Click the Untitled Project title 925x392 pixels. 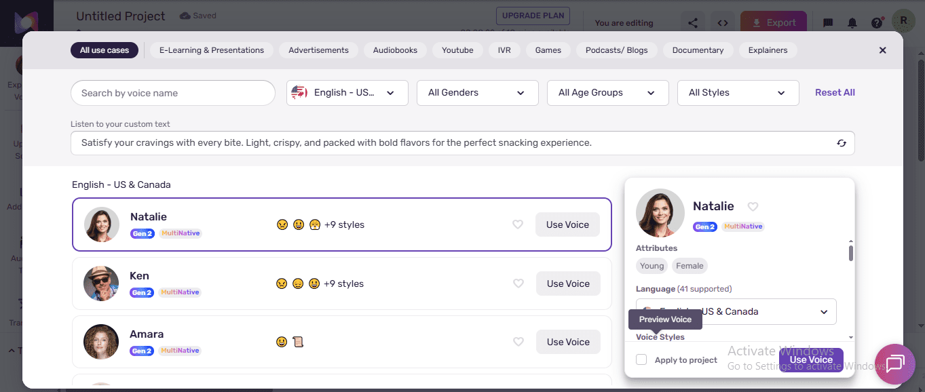click(121, 16)
